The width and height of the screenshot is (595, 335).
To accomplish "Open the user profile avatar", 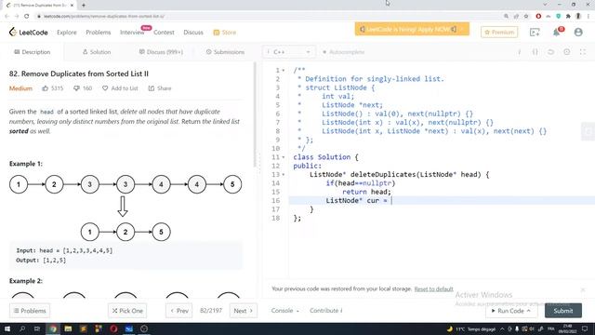I will [578, 33].
